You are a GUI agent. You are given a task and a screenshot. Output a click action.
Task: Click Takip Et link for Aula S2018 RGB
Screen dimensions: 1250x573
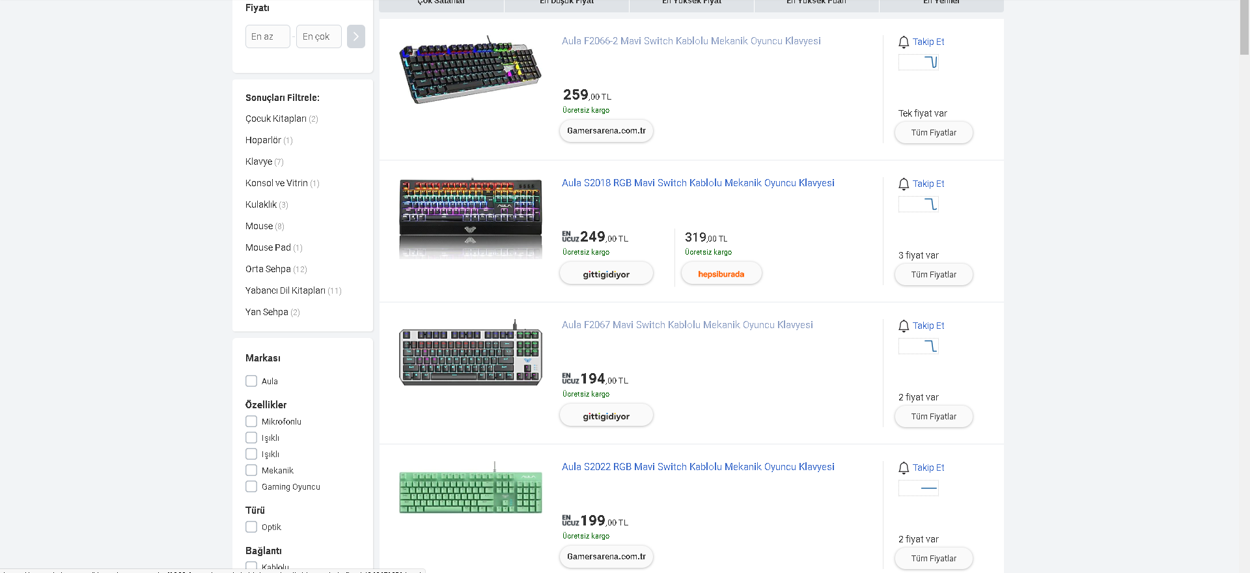[x=928, y=184]
